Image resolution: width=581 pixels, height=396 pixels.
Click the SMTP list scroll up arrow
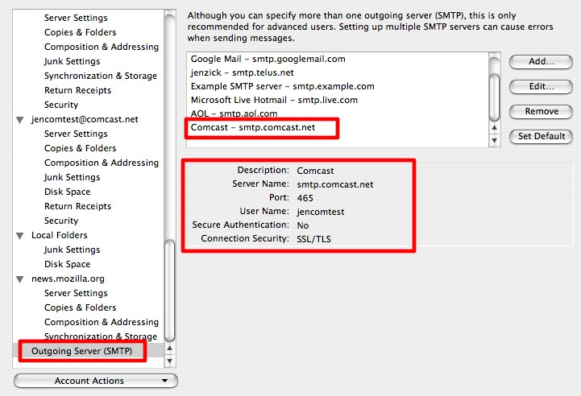pyautogui.click(x=494, y=128)
